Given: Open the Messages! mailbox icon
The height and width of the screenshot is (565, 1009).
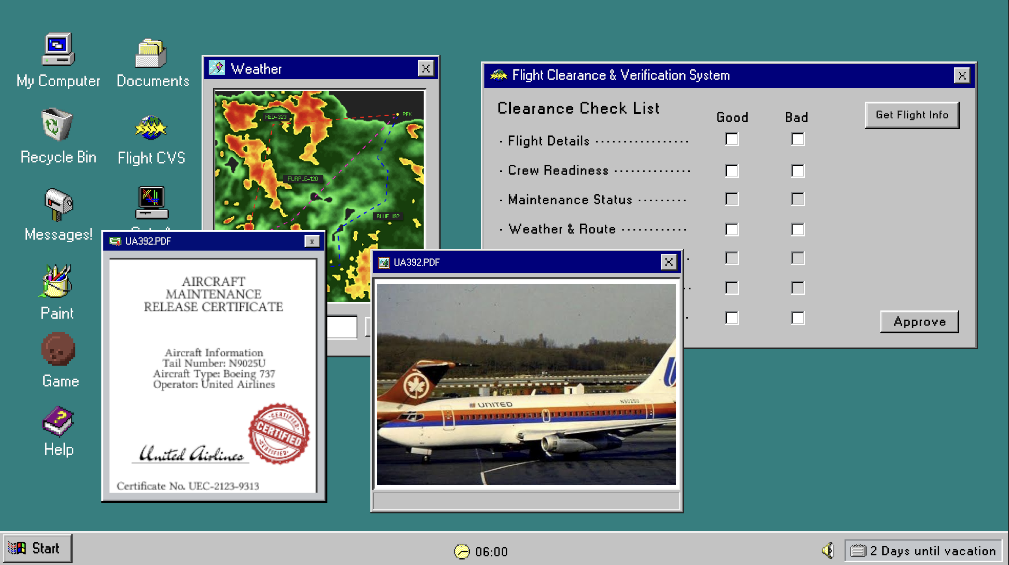Looking at the screenshot, I should coord(58,204).
